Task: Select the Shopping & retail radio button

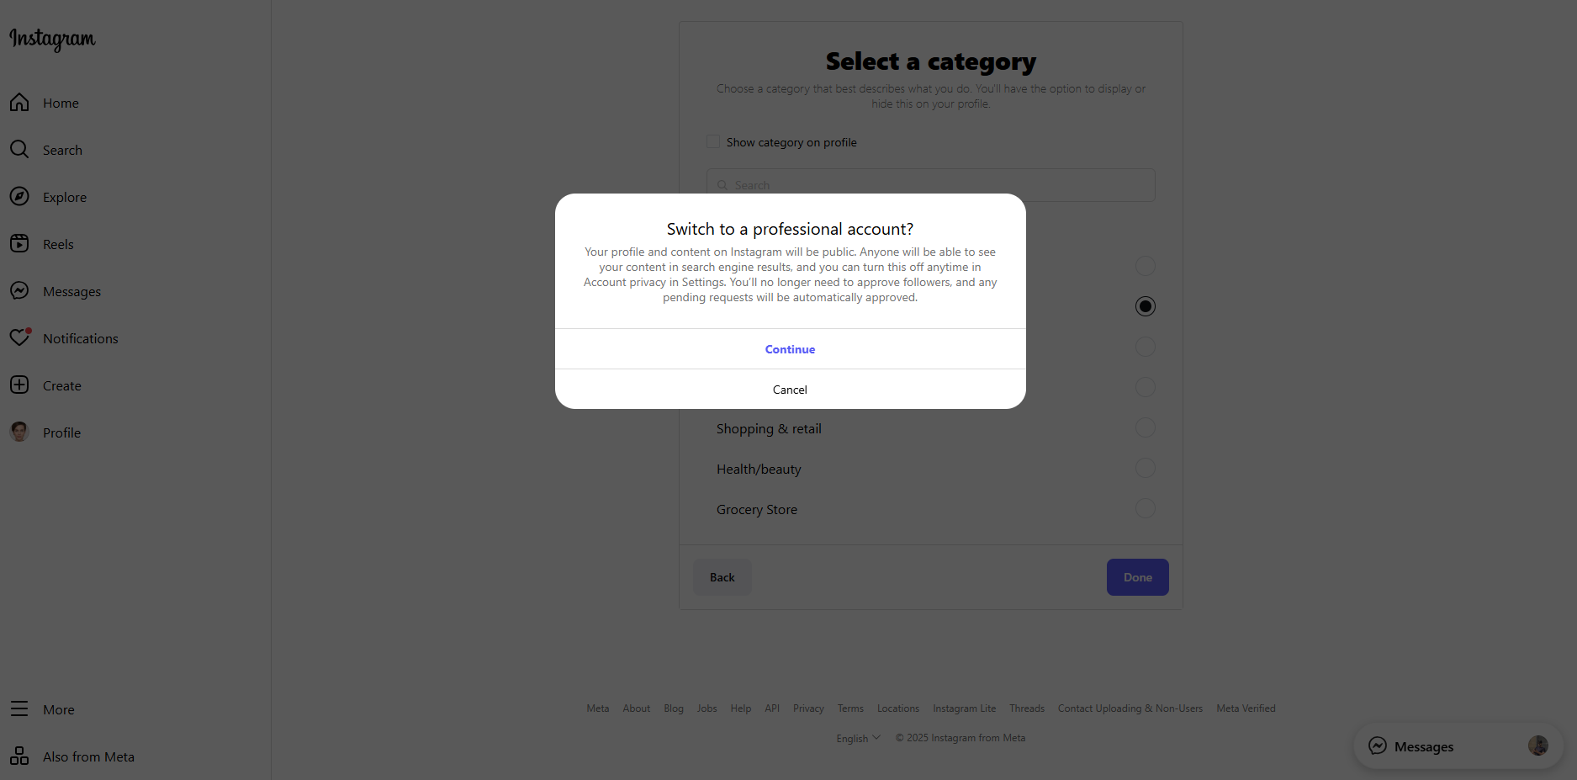Action: coord(1145,427)
